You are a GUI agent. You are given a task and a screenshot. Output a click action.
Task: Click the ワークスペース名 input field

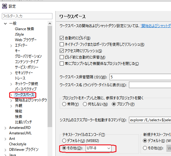[150, 85]
